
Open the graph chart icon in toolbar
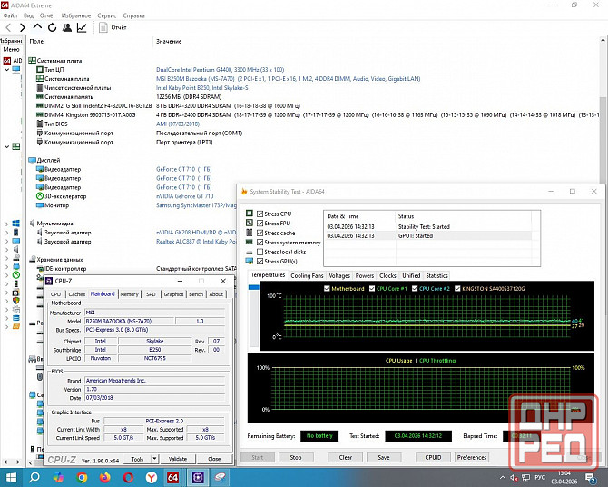point(81,27)
